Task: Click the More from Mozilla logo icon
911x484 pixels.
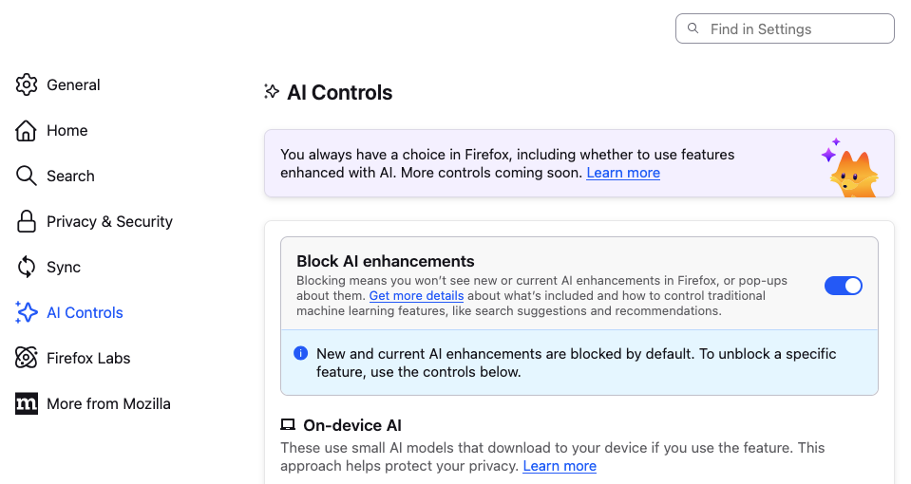Action: tap(27, 403)
